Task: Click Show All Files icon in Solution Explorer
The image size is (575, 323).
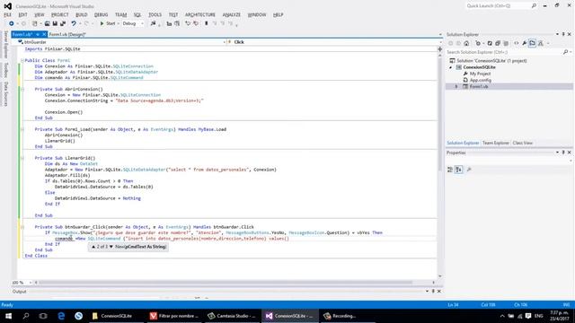Action: click(x=506, y=43)
